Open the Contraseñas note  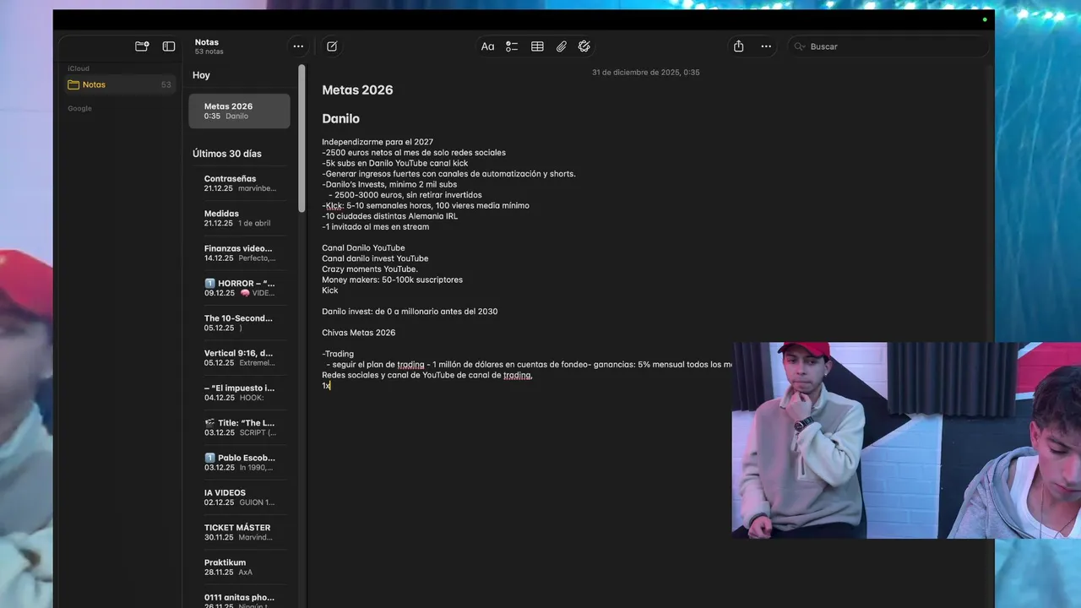click(x=239, y=183)
